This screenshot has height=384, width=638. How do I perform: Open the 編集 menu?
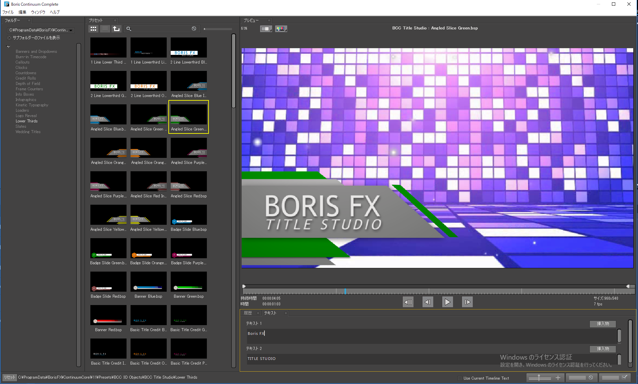tap(22, 12)
